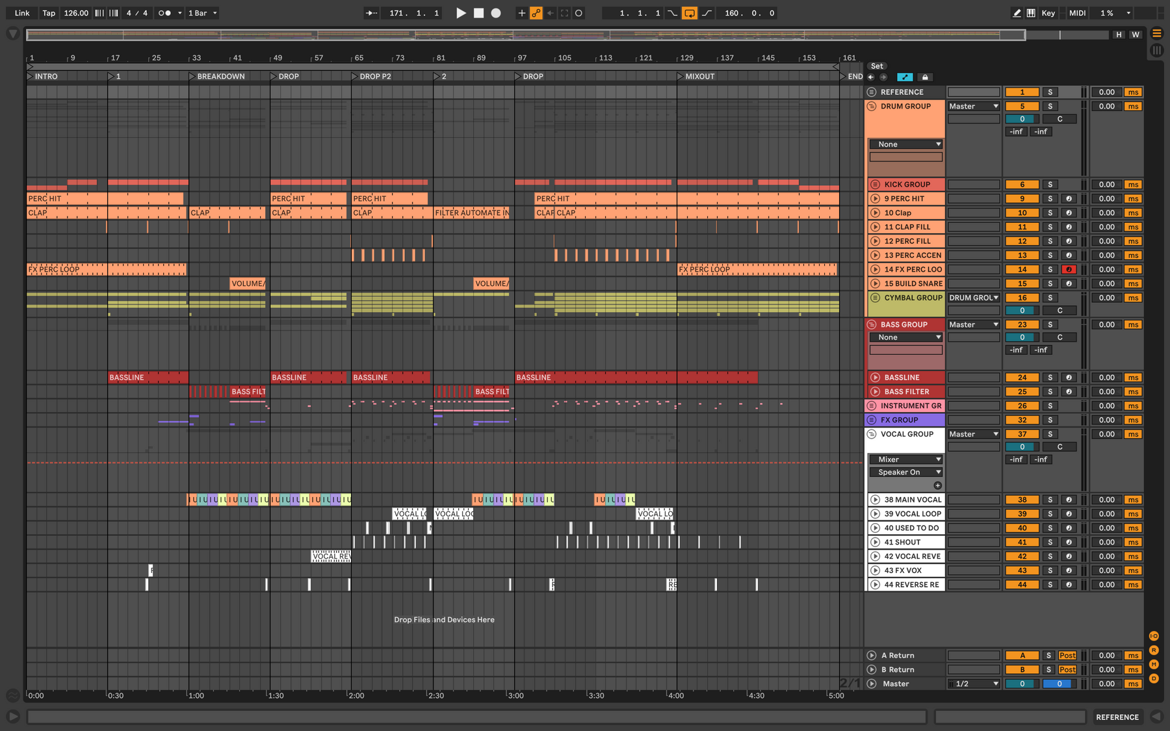Click the Stop button in transport
This screenshot has width=1170, height=731.
pyautogui.click(x=478, y=13)
